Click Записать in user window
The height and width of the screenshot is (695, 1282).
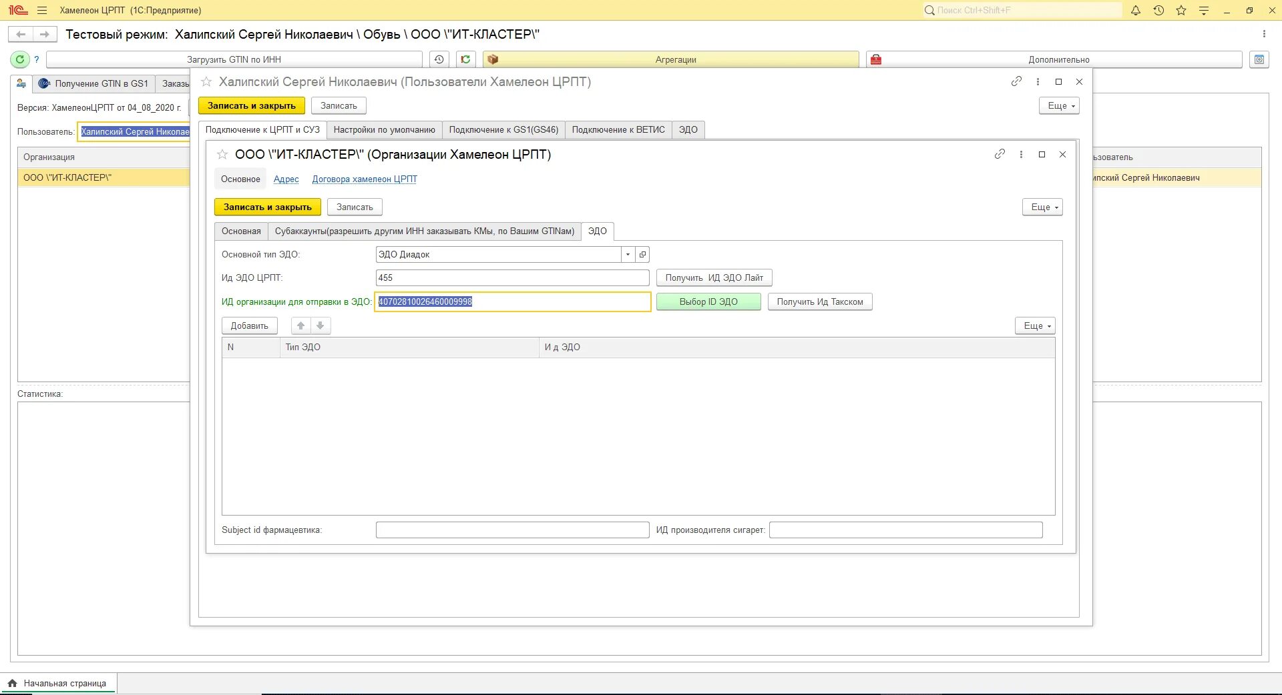click(339, 105)
